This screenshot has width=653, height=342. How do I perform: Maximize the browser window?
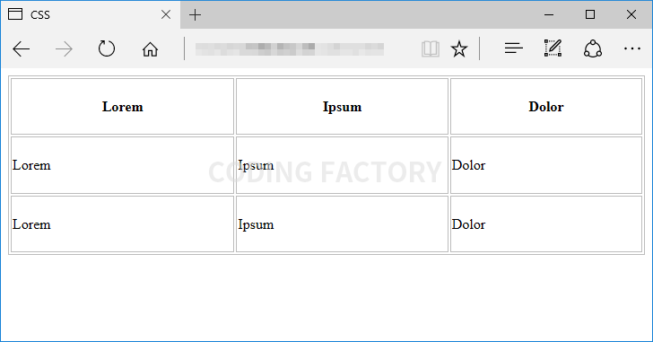click(x=590, y=15)
